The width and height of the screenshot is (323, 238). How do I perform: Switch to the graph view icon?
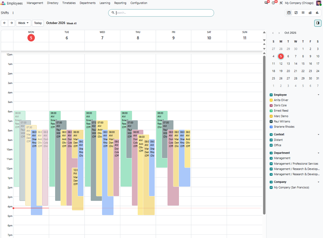click(x=317, y=13)
